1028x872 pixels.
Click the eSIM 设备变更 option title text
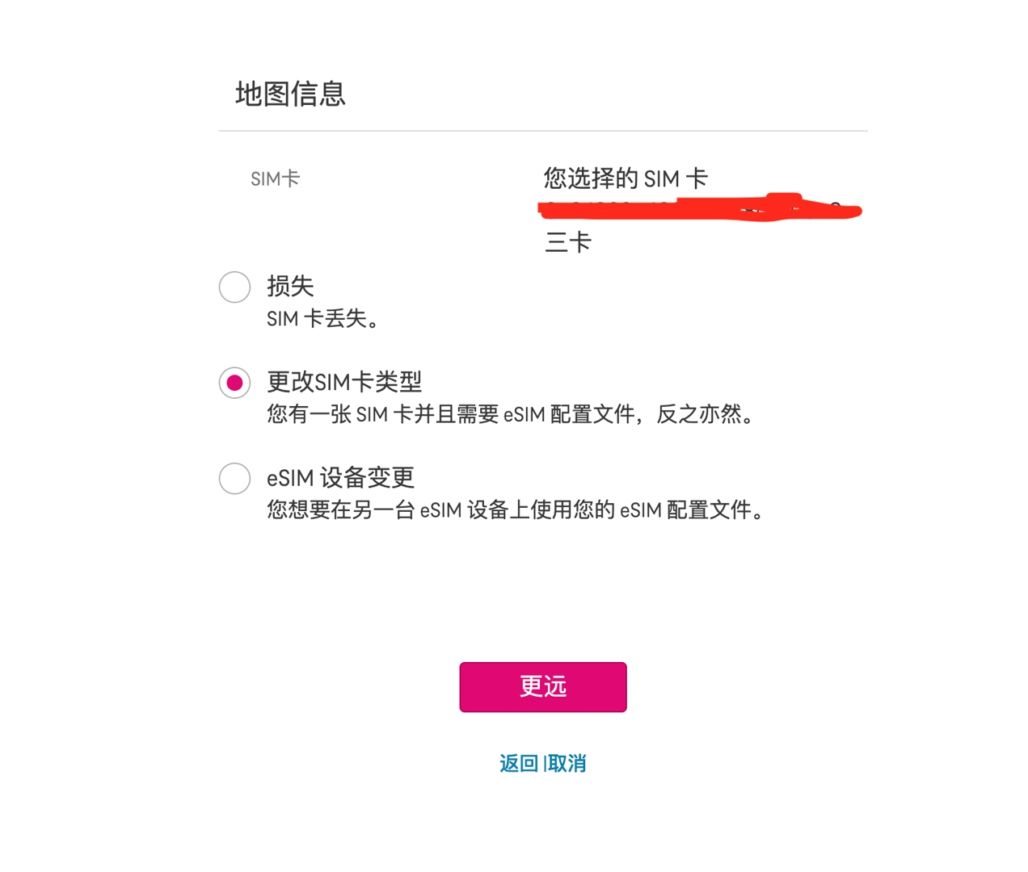(340, 477)
